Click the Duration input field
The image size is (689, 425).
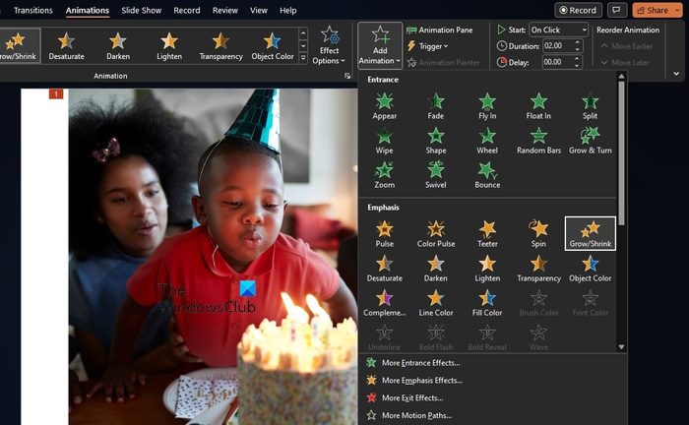point(558,45)
